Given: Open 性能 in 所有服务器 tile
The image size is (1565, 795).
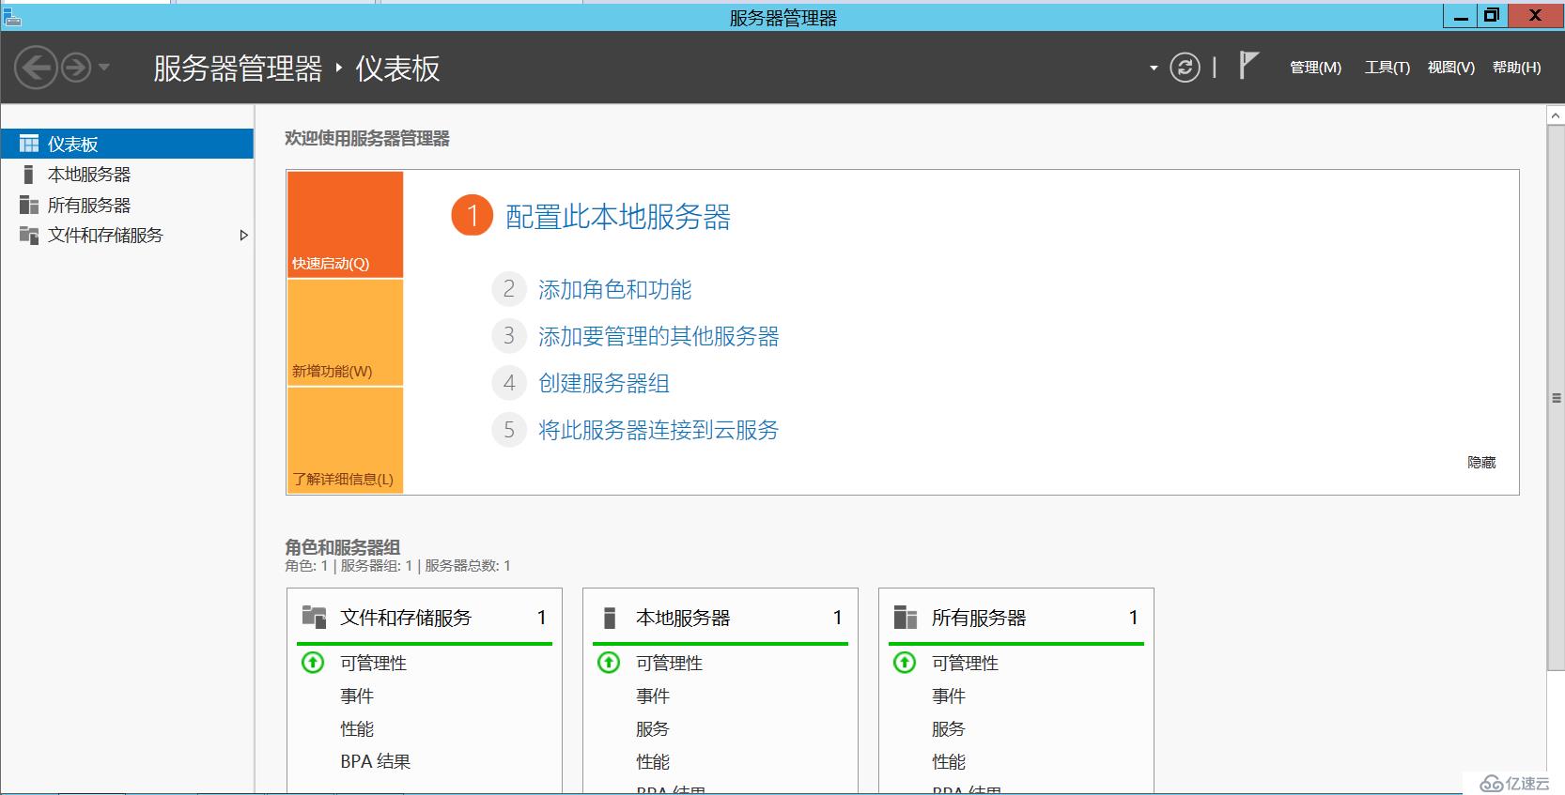Looking at the screenshot, I should (x=949, y=762).
